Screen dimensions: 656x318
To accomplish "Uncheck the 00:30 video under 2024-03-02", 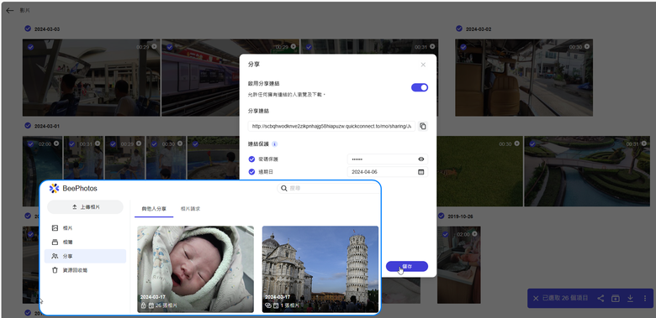I will coord(463,47).
